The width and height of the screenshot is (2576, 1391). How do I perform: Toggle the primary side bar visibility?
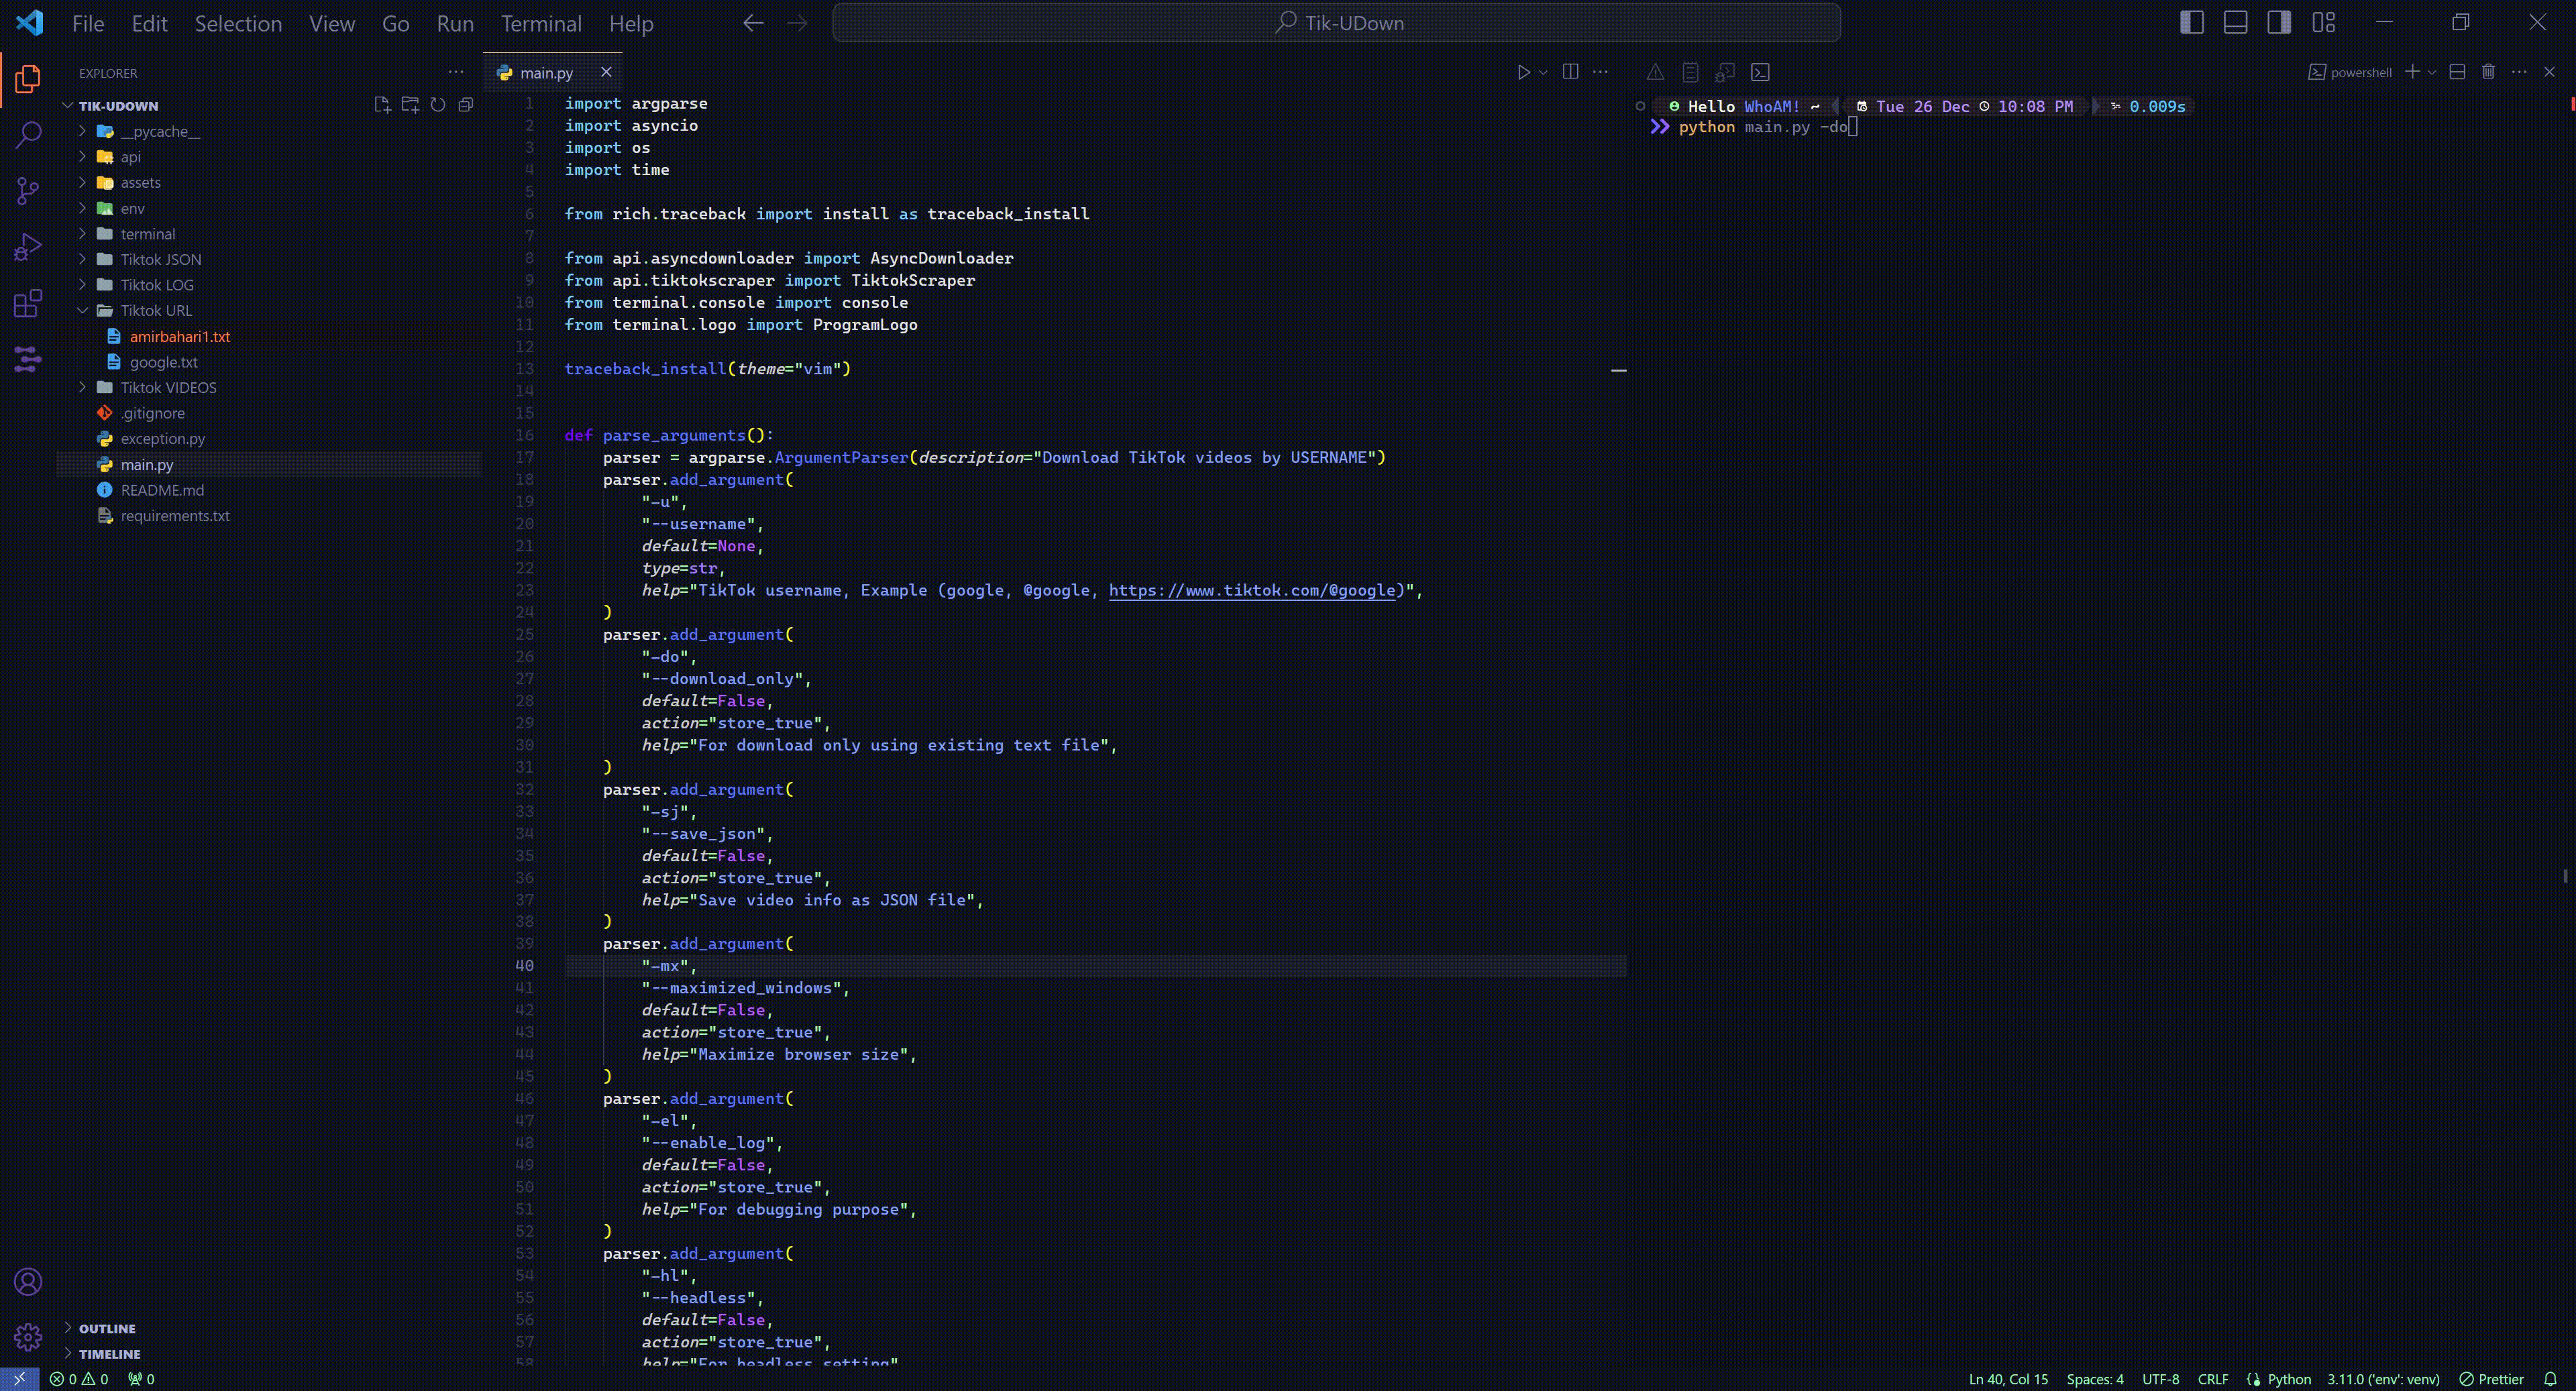(2191, 23)
